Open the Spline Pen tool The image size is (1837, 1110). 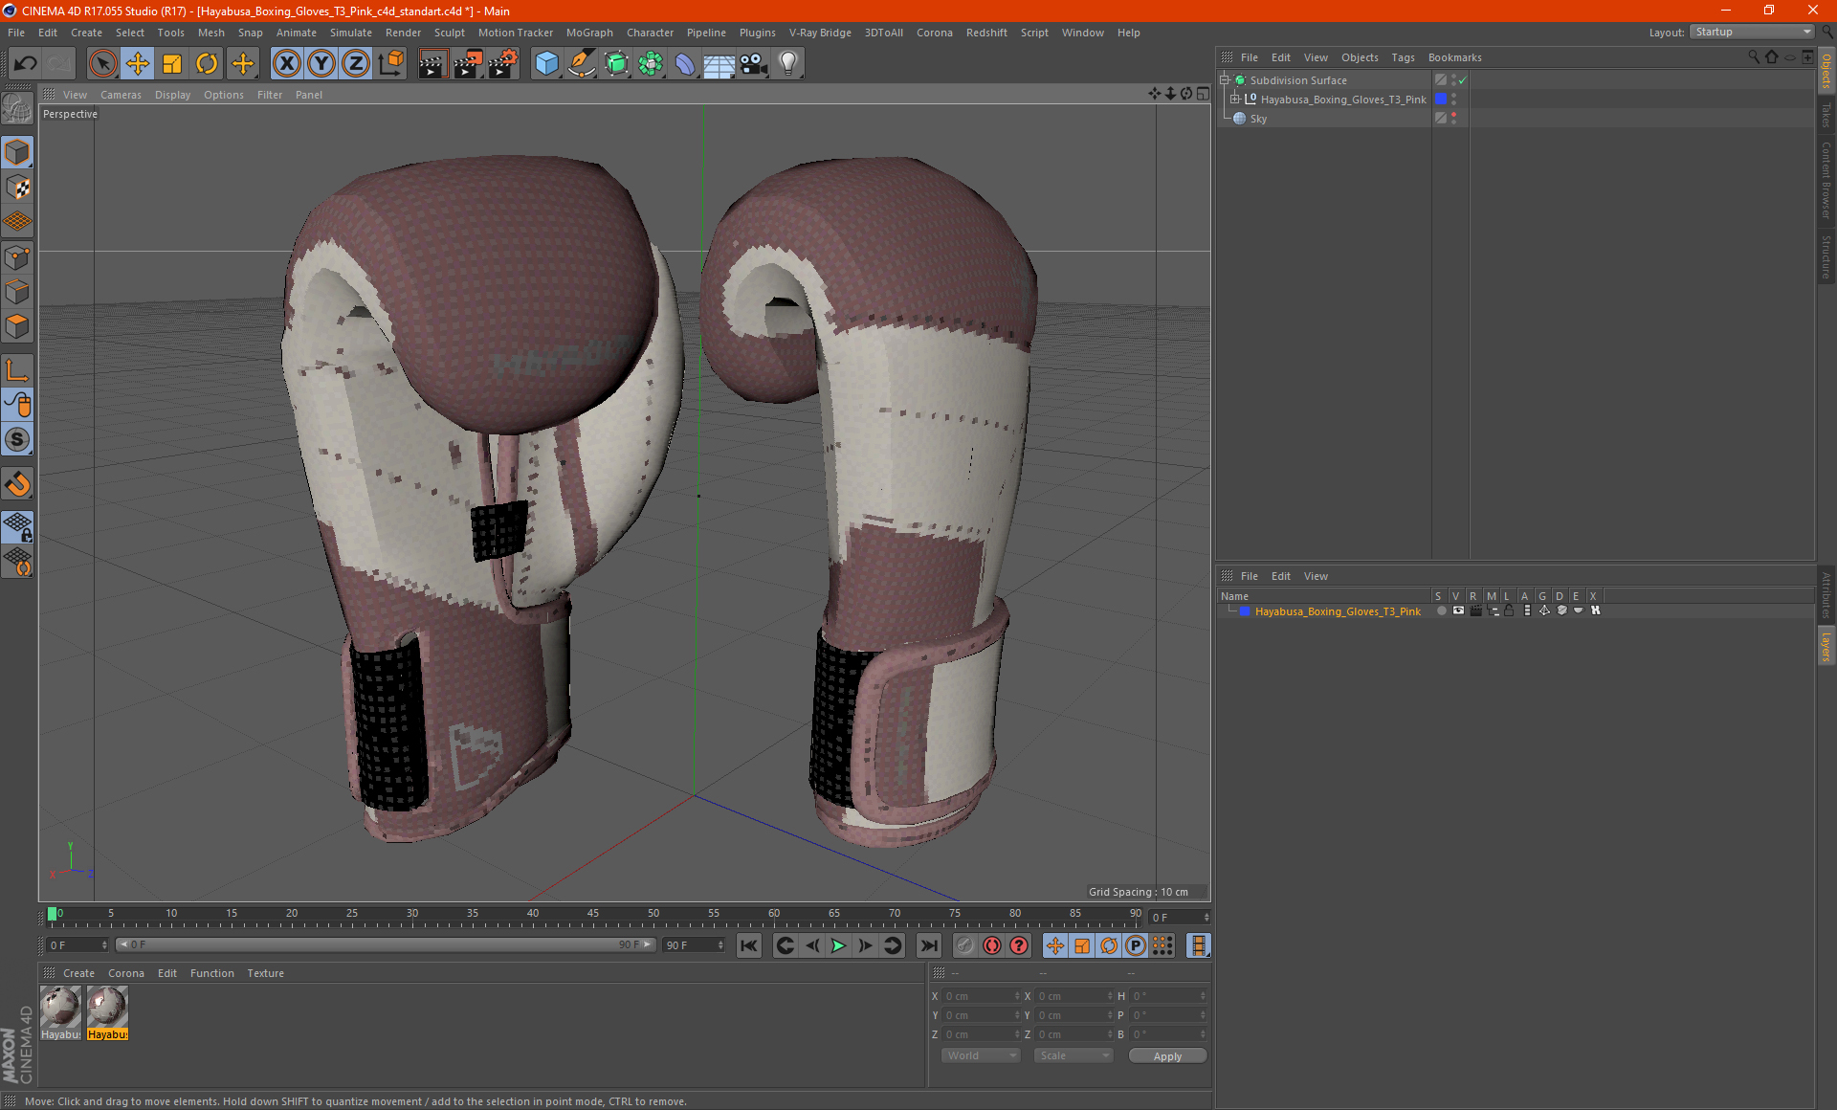(x=581, y=64)
